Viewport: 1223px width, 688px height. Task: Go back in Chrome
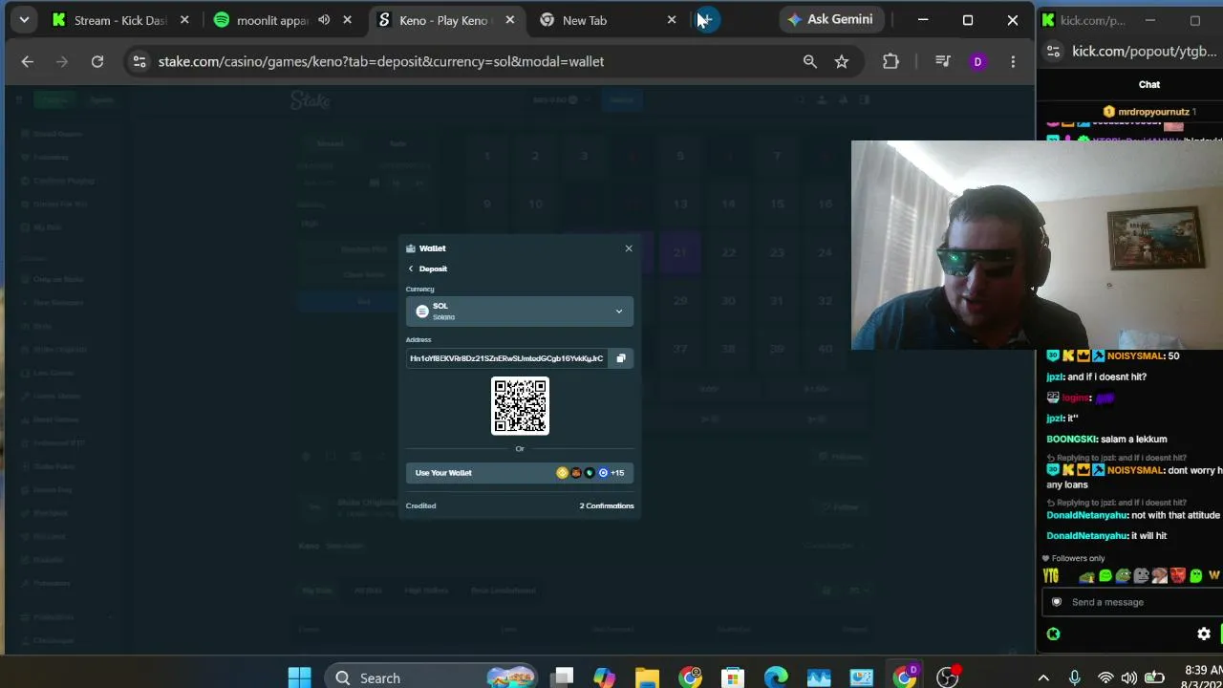point(28,61)
